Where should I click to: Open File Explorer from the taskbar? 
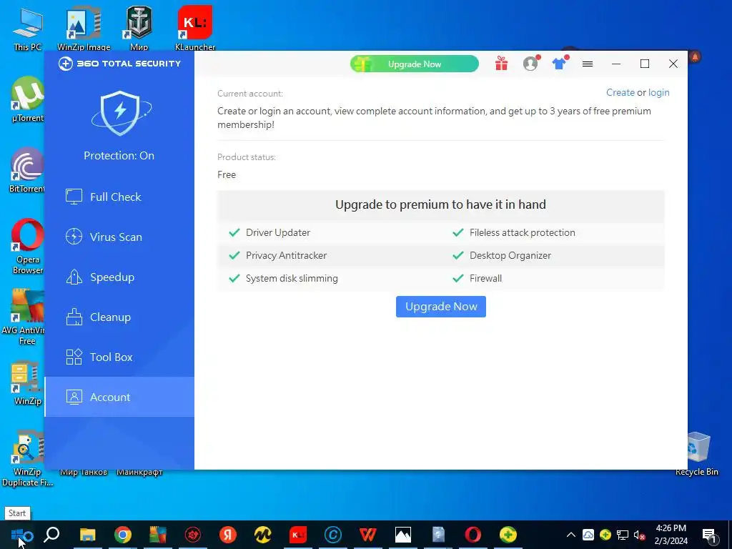pyautogui.click(x=87, y=535)
